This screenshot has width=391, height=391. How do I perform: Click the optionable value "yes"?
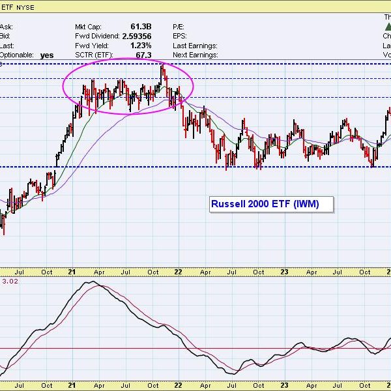[47, 55]
